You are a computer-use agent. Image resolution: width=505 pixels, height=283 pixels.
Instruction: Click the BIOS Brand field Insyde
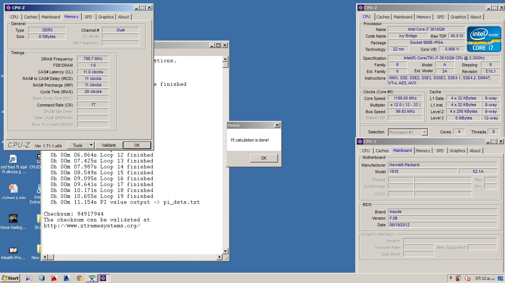coord(443,212)
